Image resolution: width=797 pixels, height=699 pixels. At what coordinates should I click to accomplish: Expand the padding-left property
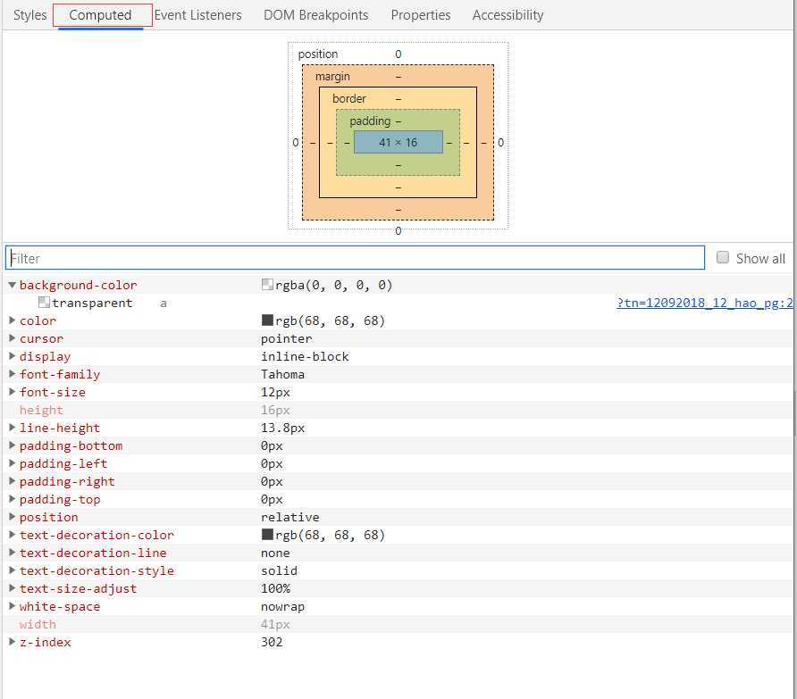coord(13,463)
